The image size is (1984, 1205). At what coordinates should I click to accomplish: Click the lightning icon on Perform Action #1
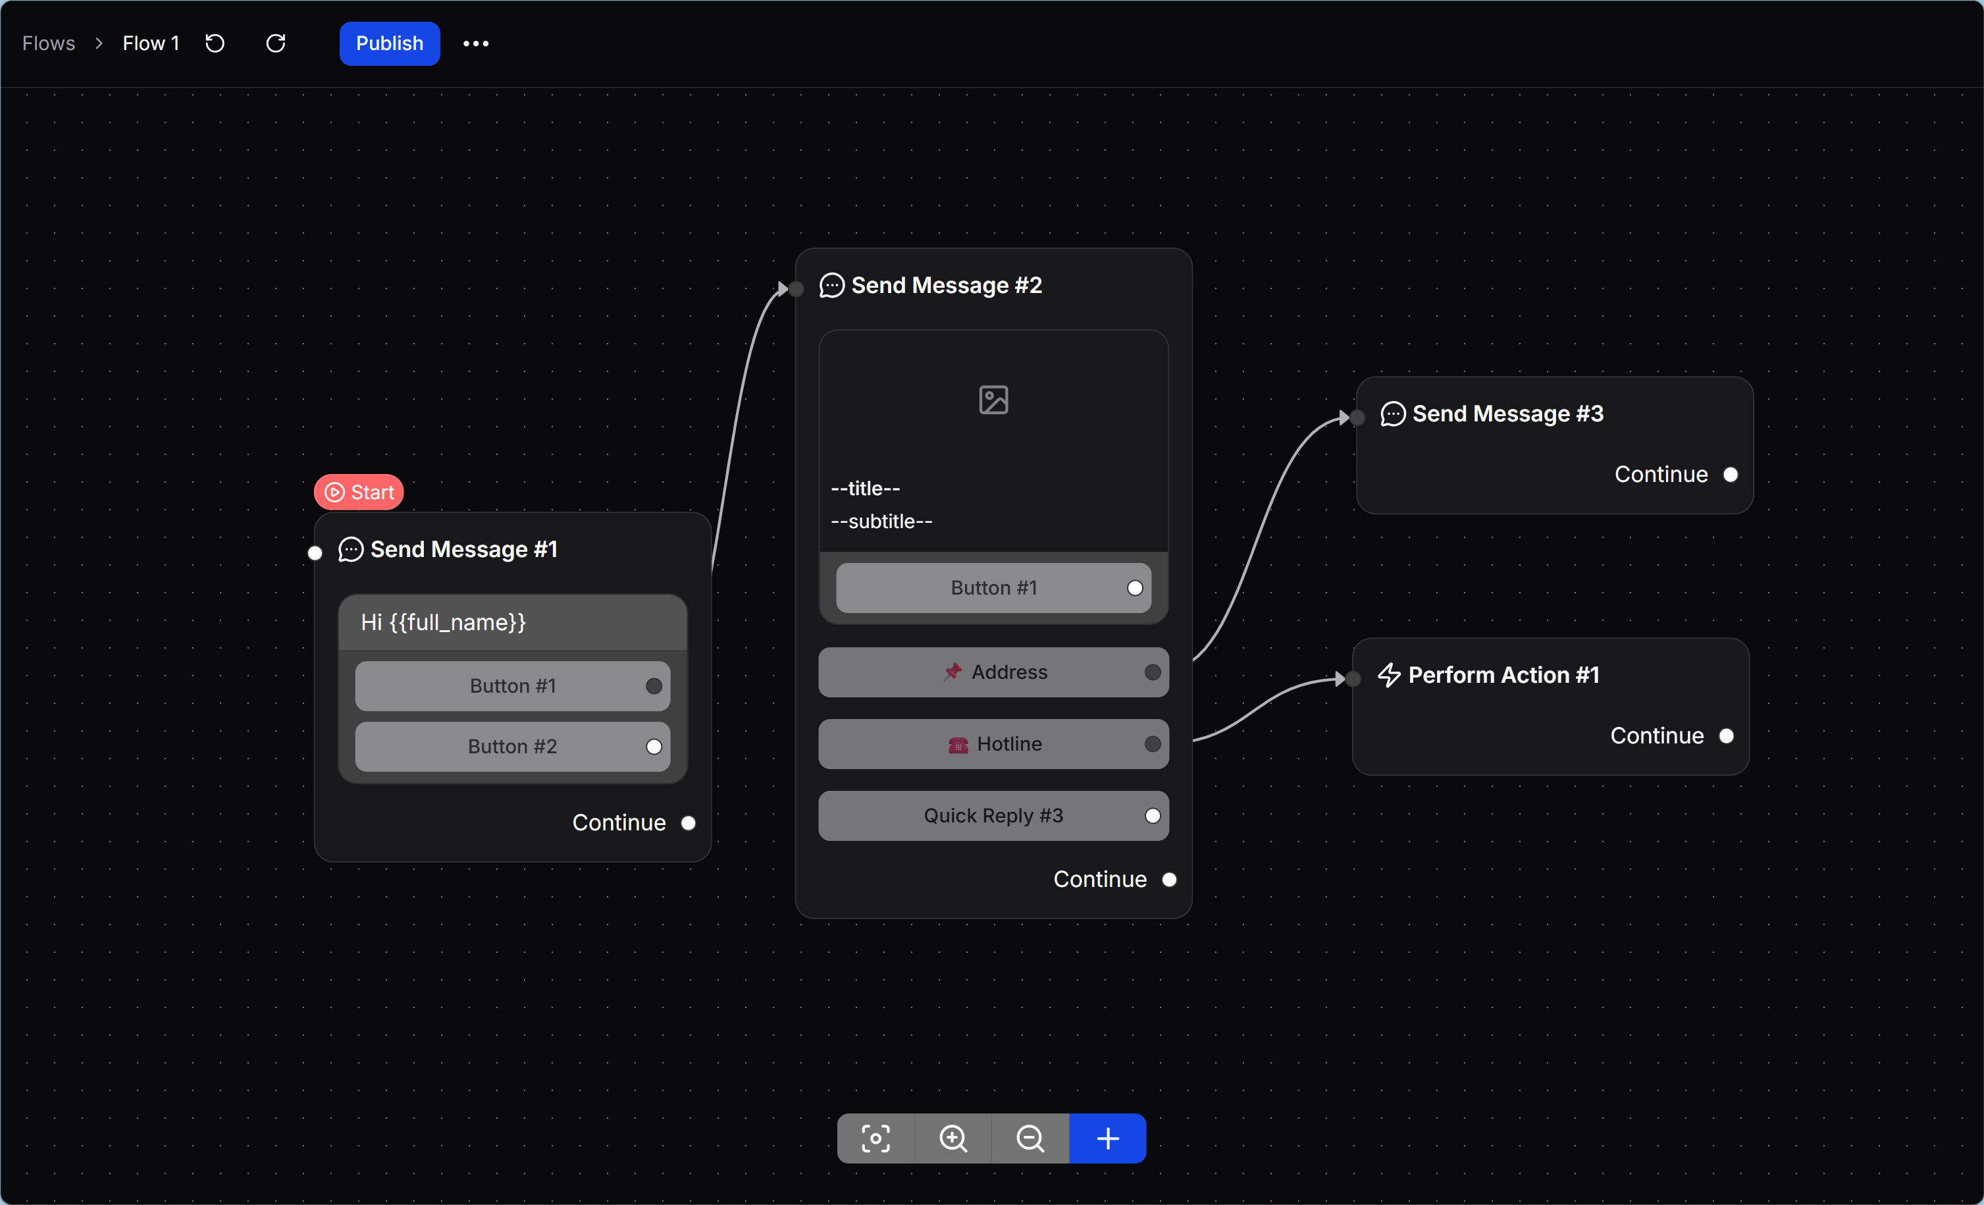1388,675
